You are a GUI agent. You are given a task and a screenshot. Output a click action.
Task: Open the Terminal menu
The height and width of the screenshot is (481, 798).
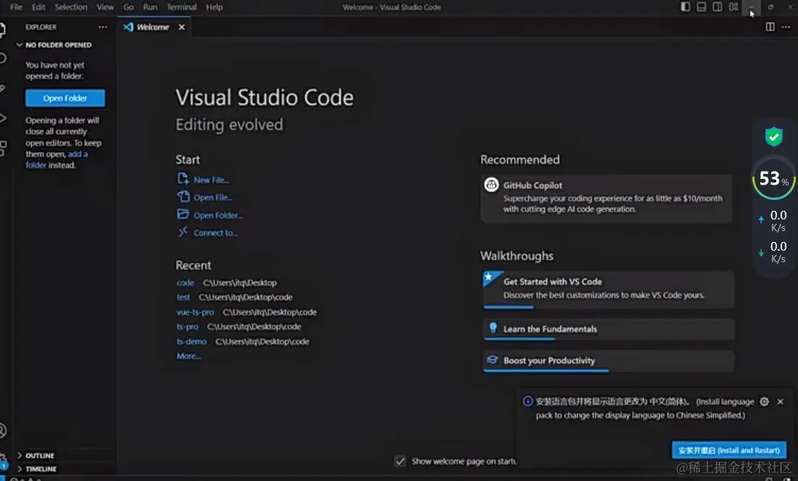[182, 7]
